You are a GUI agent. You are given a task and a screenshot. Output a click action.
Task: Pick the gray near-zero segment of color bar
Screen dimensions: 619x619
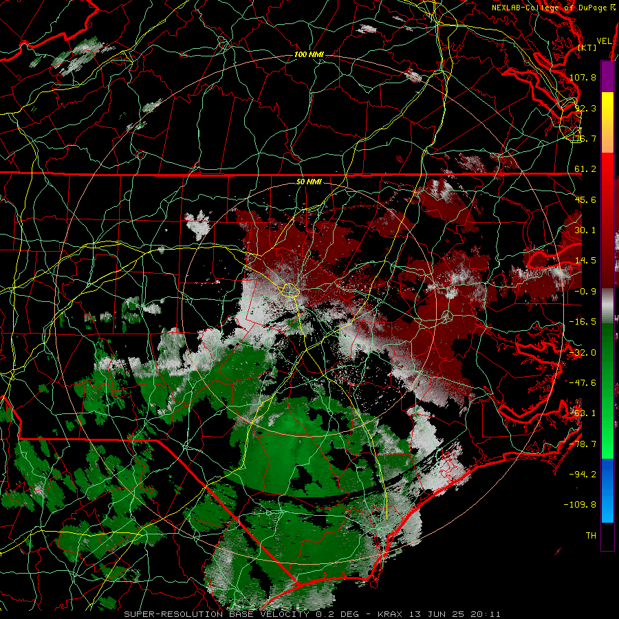(x=607, y=306)
